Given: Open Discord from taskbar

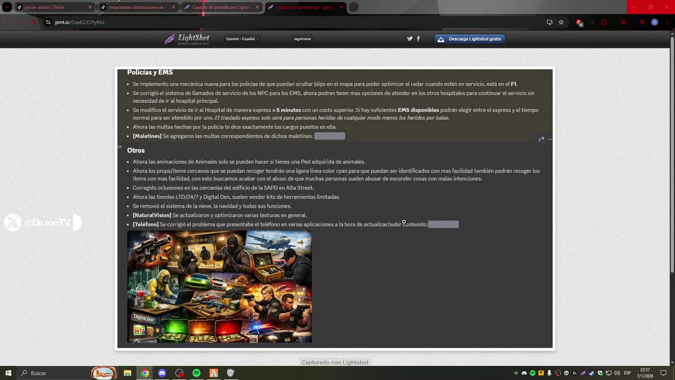Looking at the screenshot, I should (x=162, y=373).
